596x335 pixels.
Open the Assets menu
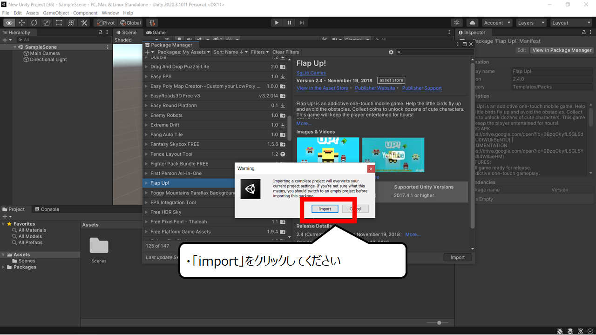(x=33, y=13)
